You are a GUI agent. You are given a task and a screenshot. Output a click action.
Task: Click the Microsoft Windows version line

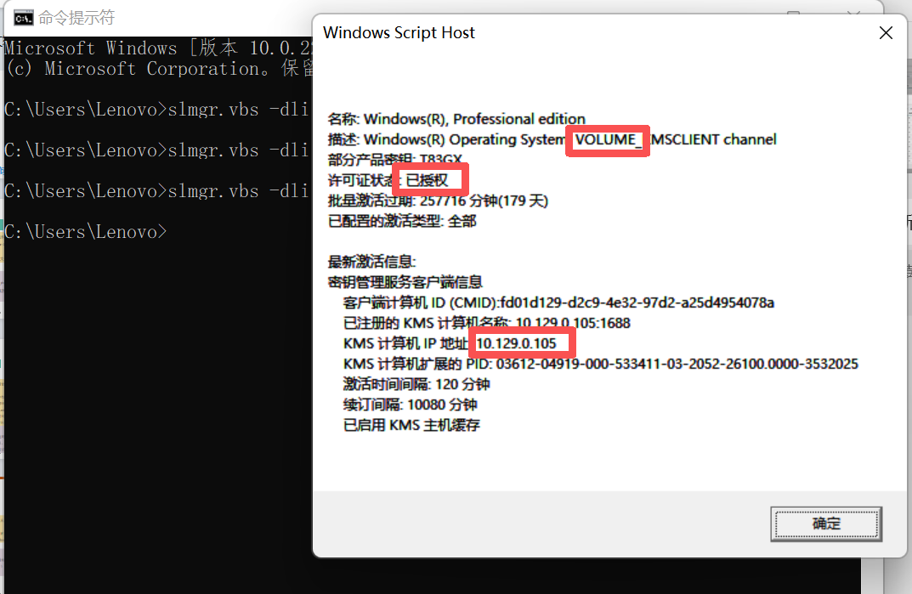(x=153, y=48)
